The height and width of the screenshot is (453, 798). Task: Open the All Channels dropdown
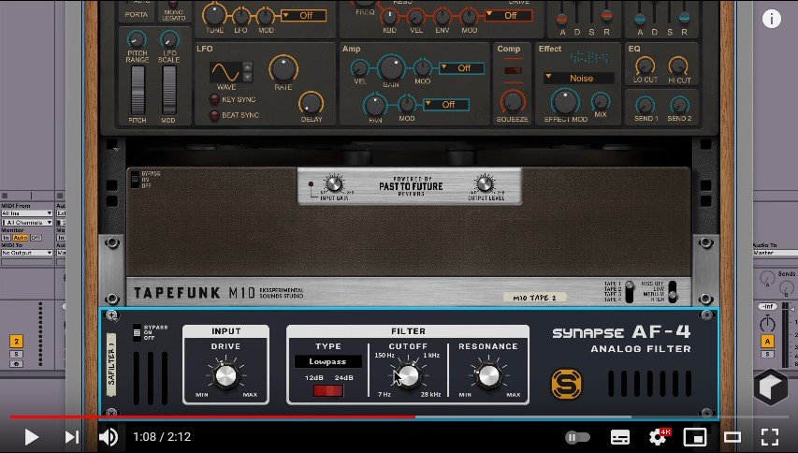tap(26, 223)
